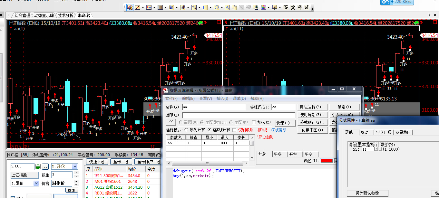Open the 模式说明 link
The width and height of the screenshot is (439, 198).
(x=278, y=130)
